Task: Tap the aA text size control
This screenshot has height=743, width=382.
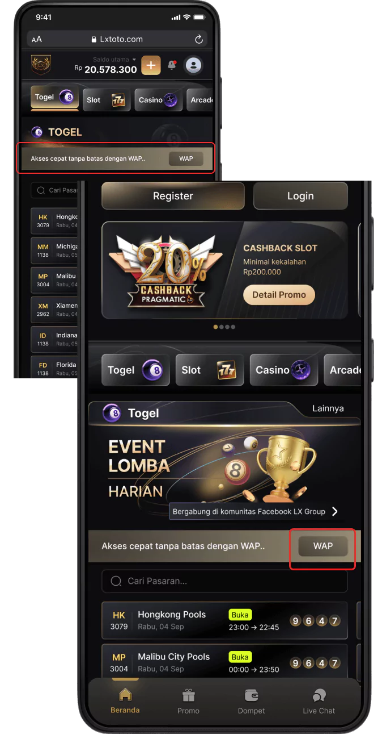Action: pos(37,39)
